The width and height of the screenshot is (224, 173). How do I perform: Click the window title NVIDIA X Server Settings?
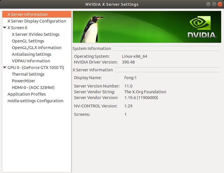tap(112, 4)
